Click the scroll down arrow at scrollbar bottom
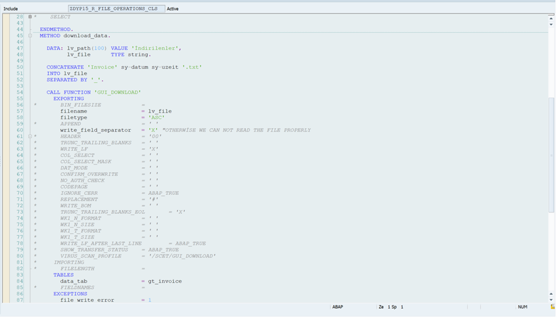557x317 pixels. 551,298
